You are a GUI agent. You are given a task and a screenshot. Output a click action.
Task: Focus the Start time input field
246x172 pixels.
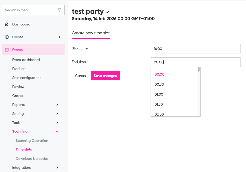tap(195, 49)
